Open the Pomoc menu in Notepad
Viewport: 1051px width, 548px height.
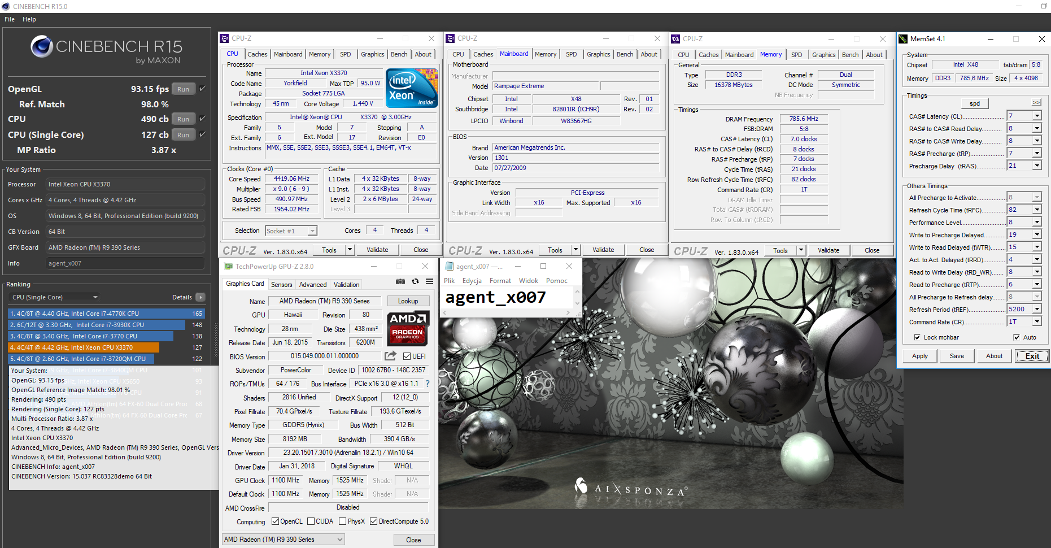(x=557, y=281)
